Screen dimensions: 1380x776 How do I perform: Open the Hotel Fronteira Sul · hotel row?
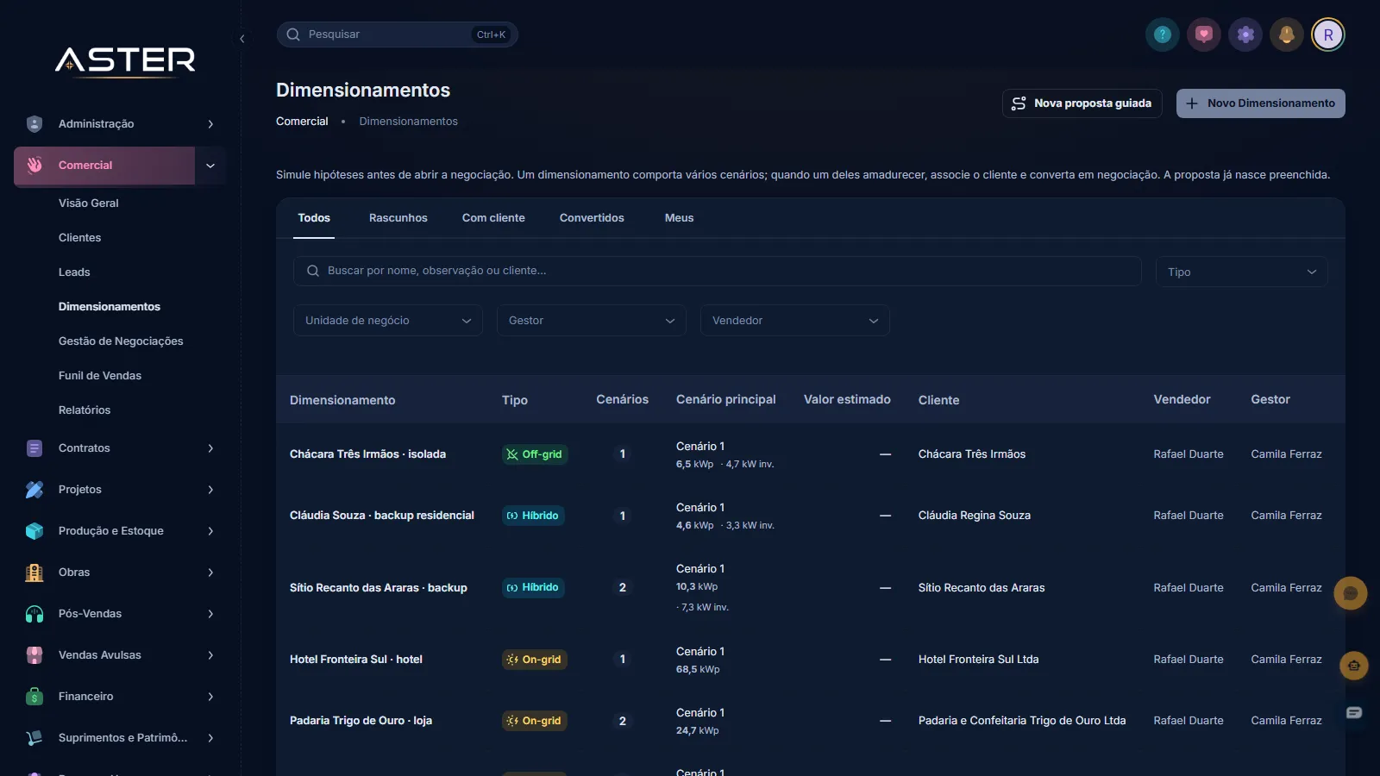[810, 660]
